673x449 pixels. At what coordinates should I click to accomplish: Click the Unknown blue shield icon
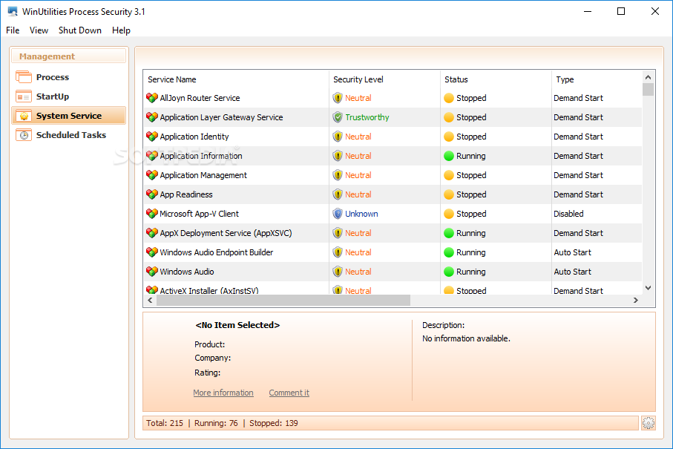(338, 214)
